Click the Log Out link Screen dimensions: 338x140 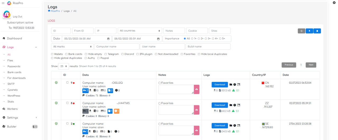(x=17, y=17)
